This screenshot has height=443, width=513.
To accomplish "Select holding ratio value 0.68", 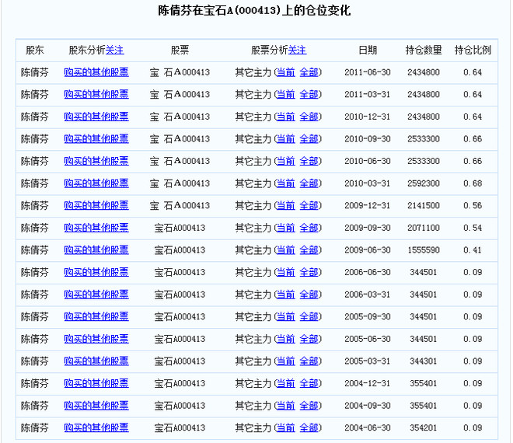I will (473, 183).
